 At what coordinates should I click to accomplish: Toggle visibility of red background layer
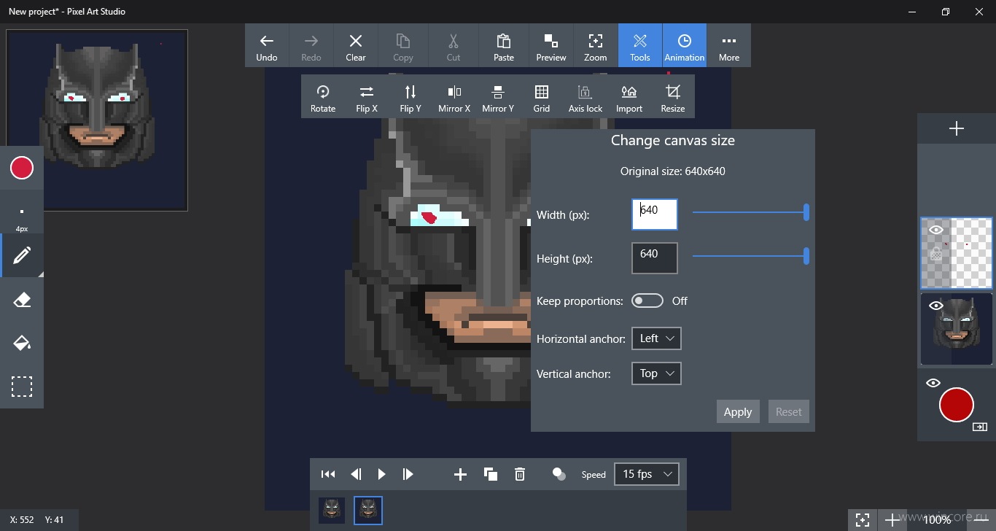(933, 383)
